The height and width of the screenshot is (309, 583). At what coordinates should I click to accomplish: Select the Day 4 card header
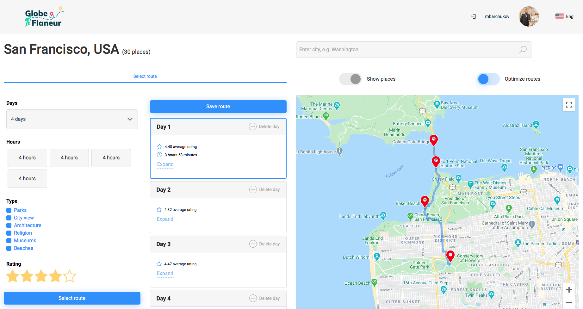218,298
